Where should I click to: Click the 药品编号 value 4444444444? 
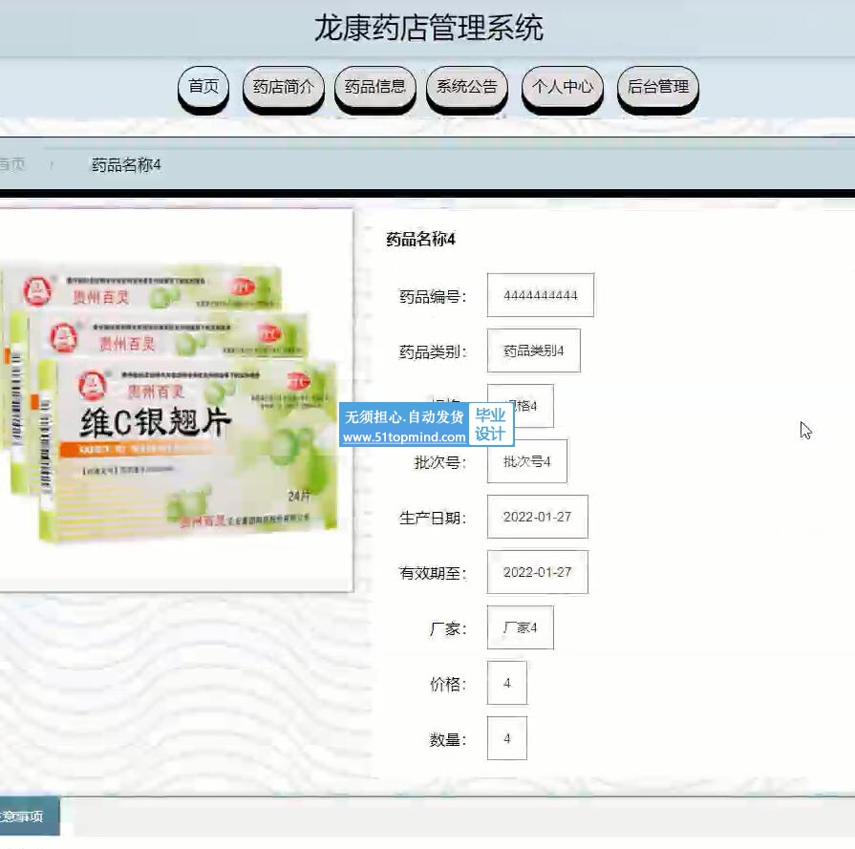pos(541,295)
